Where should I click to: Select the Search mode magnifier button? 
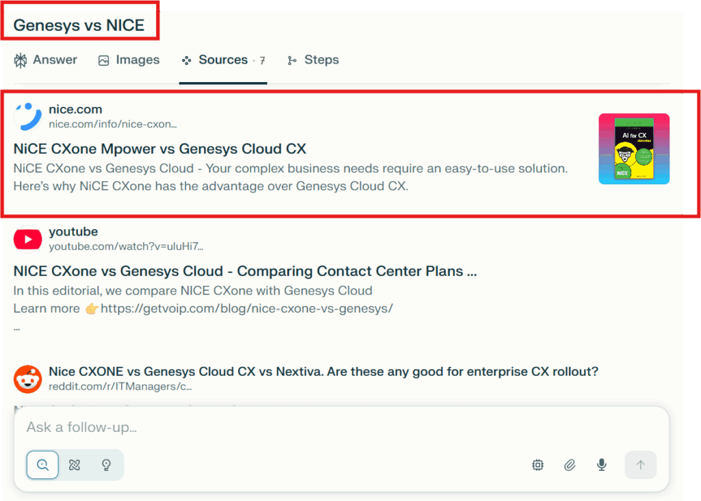pyautogui.click(x=42, y=465)
